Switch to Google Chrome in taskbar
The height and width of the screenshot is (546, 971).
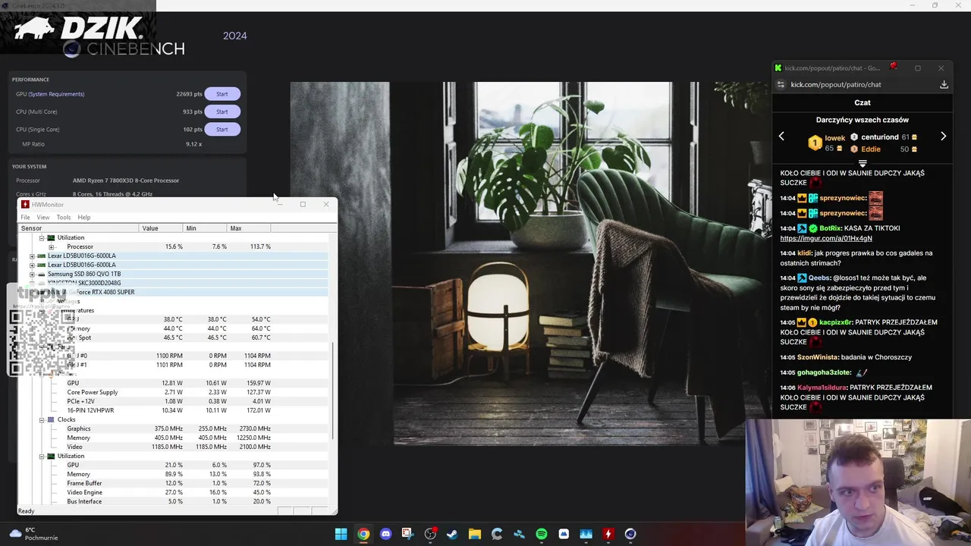click(x=363, y=534)
